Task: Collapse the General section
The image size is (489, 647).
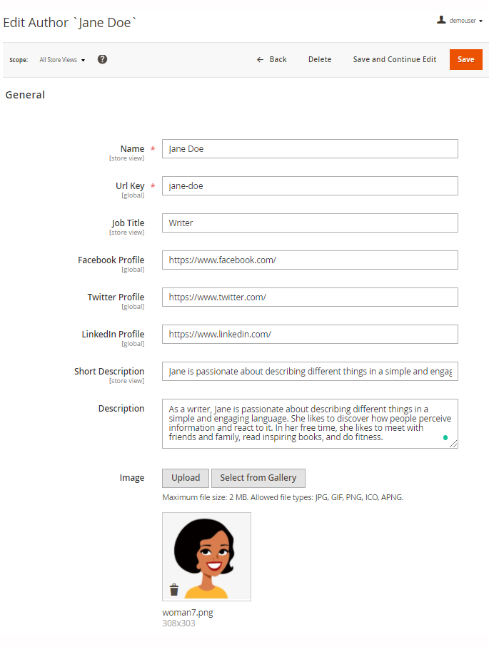Action: (x=25, y=95)
